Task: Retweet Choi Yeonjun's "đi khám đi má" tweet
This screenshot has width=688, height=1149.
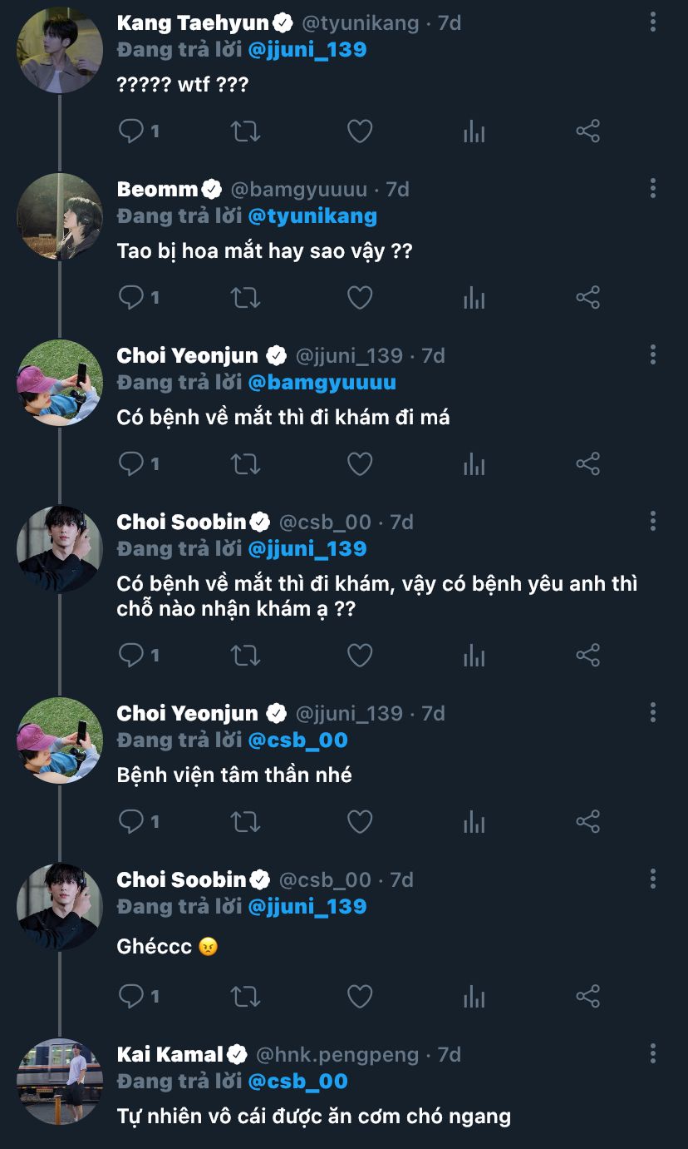Action: (245, 464)
